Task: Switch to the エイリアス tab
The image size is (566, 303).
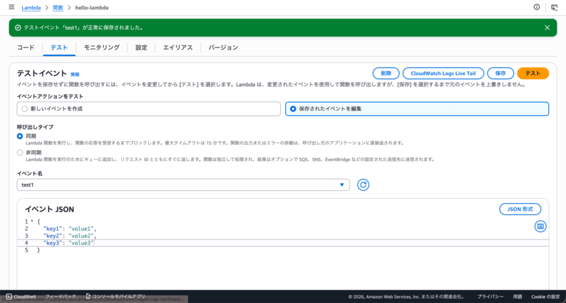Action: point(178,47)
